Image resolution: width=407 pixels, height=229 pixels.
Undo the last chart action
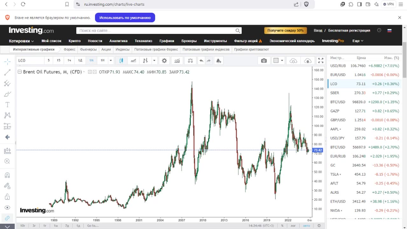[201, 60]
